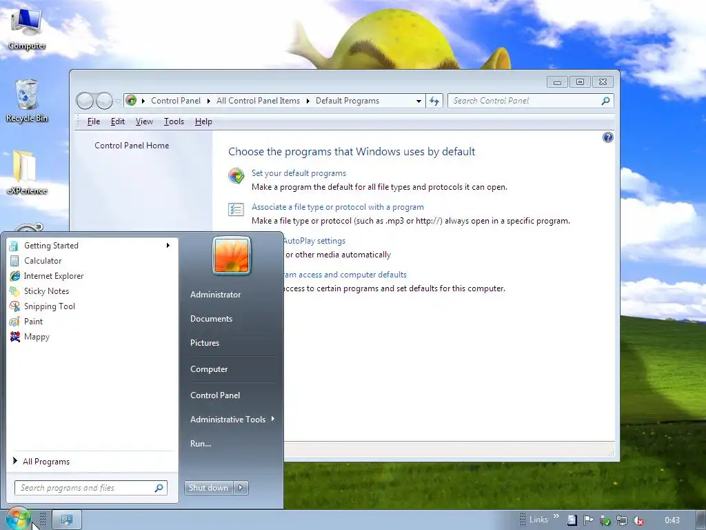706x530 pixels.
Task: Expand the arrow before Control Panel breadcrumb
Action: point(143,101)
